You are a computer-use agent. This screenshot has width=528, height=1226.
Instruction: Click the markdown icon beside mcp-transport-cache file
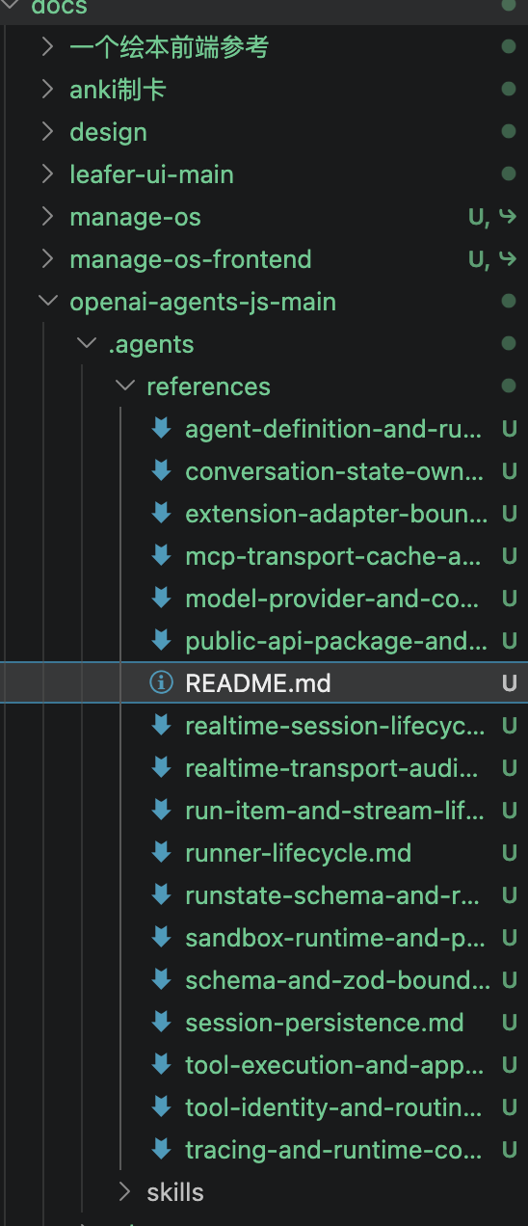click(x=161, y=555)
